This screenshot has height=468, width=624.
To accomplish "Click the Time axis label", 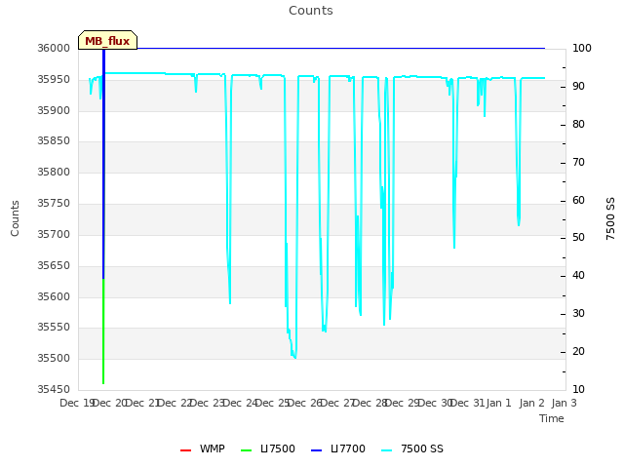I will click(552, 418).
